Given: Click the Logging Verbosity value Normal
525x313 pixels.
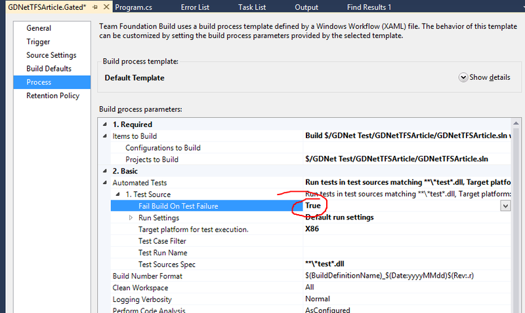Looking at the screenshot, I should 318,299.
